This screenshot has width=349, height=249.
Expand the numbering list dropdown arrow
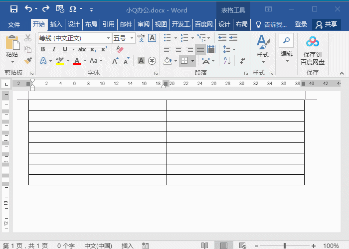pyautogui.click(x=193, y=38)
